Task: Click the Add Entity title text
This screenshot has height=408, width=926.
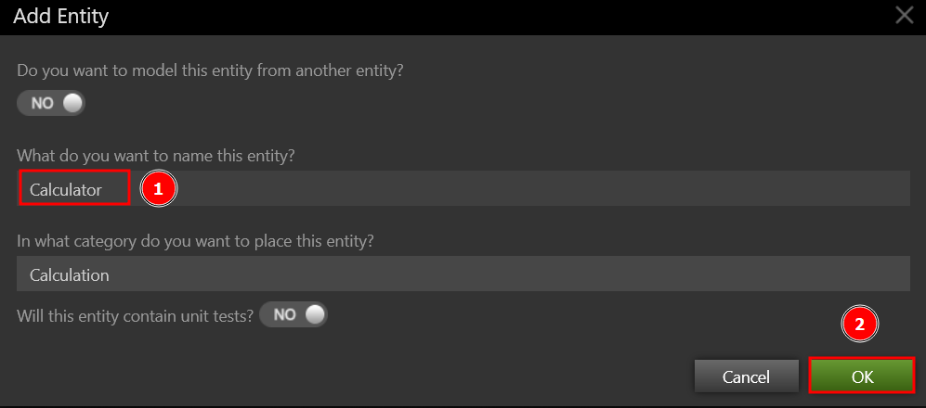Action: 62,15
